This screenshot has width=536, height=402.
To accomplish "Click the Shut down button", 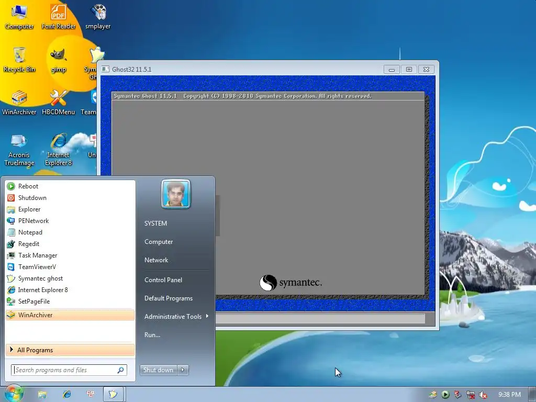I will (x=158, y=370).
